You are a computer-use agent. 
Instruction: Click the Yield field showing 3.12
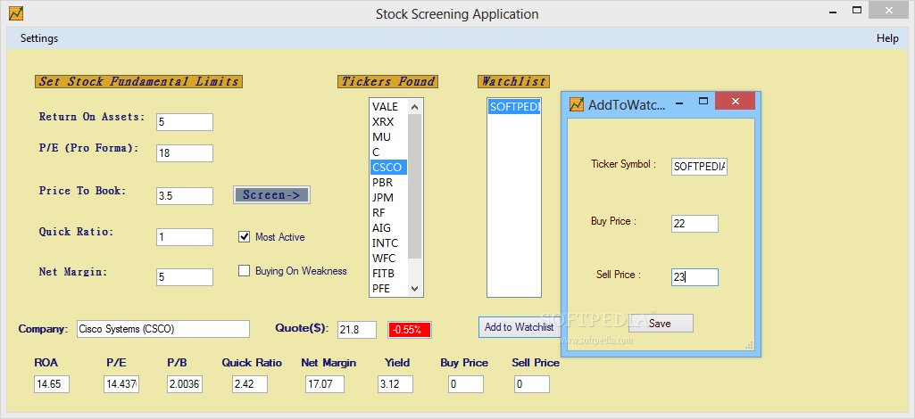click(395, 384)
